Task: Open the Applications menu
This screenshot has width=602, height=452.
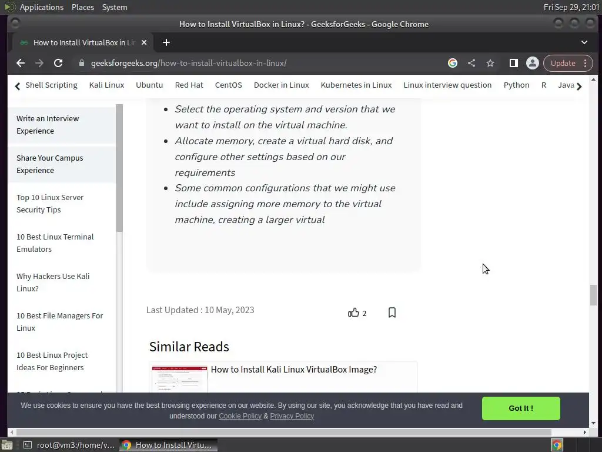Action: click(x=42, y=7)
